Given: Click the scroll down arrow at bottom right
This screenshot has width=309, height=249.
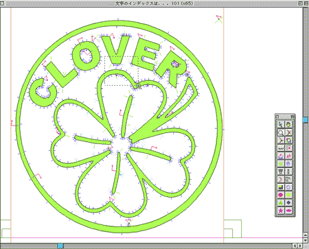Looking at the screenshot, I should click(x=306, y=240).
